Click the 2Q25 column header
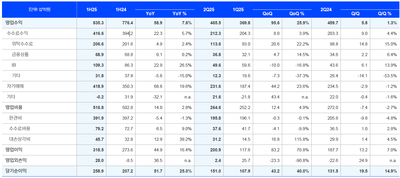 209,9
